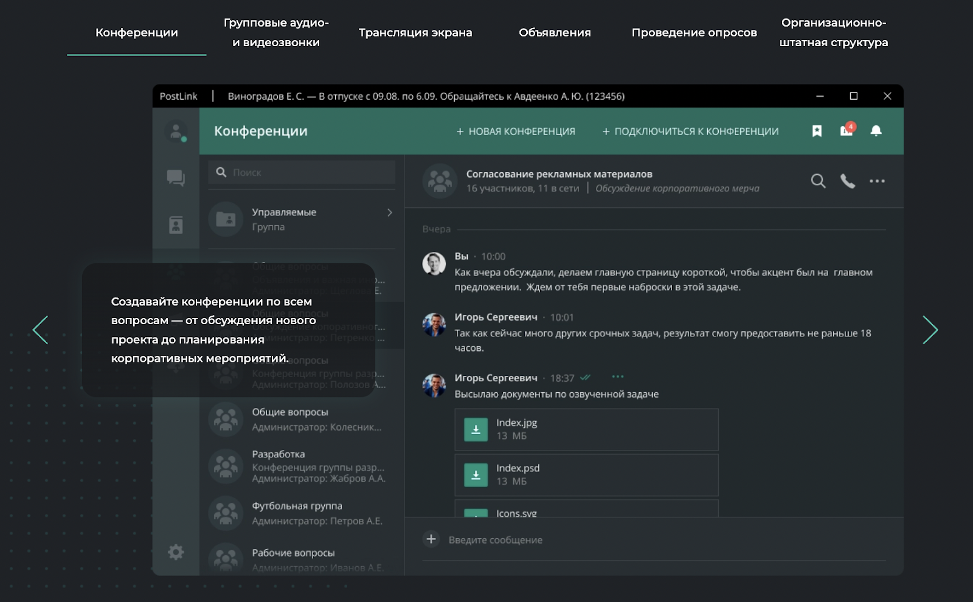Maximize the PostLink window
973x602 pixels.
click(854, 96)
